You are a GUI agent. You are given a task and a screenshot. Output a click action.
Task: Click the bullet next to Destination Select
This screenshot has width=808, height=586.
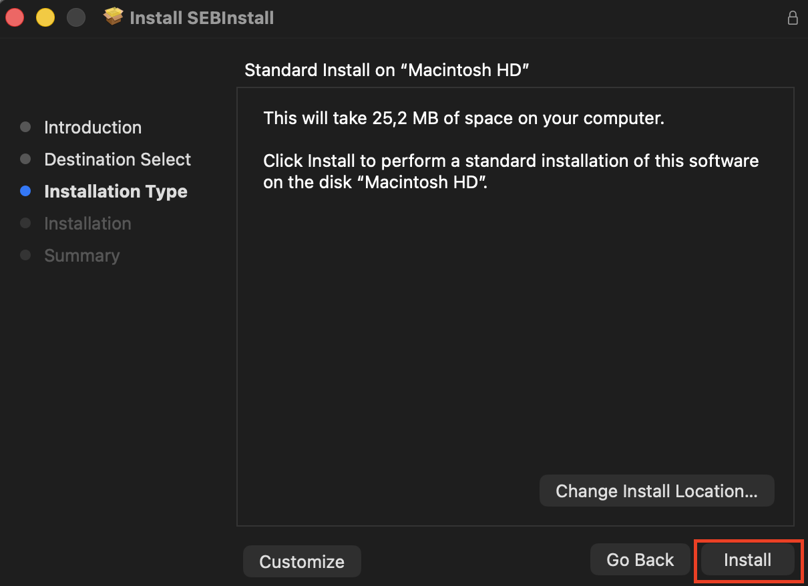pos(25,159)
